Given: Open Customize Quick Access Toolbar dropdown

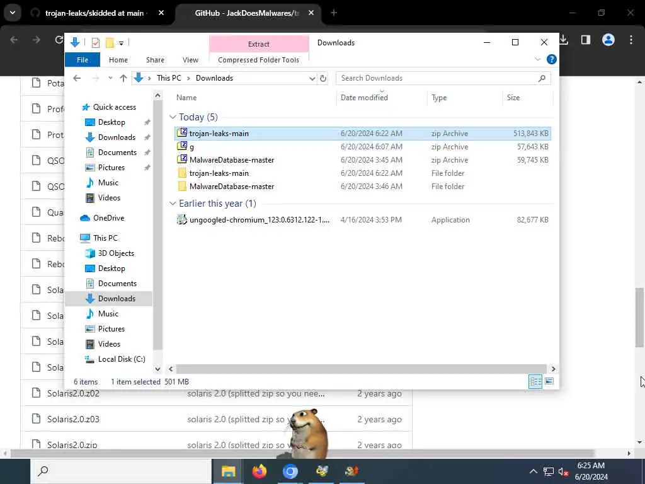Looking at the screenshot, I should (121, 43).
